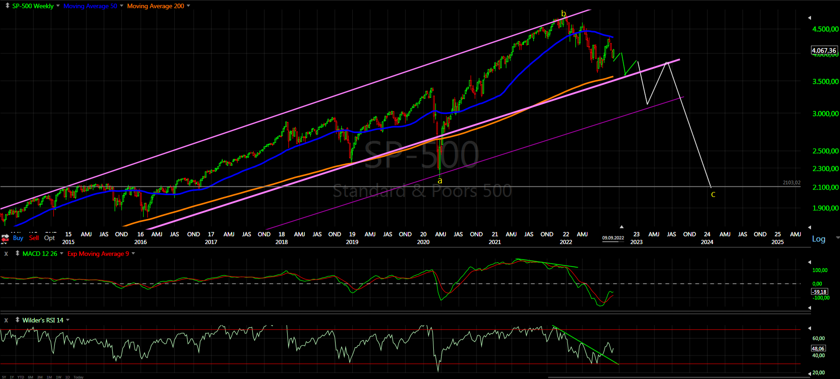Viewport: 840px width, 379px height.
Task: Click the -59,18 MACD value tag
Action: point(820,292)
